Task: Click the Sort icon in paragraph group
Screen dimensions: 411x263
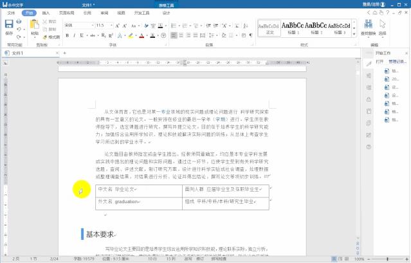Action: pos(245,26)
